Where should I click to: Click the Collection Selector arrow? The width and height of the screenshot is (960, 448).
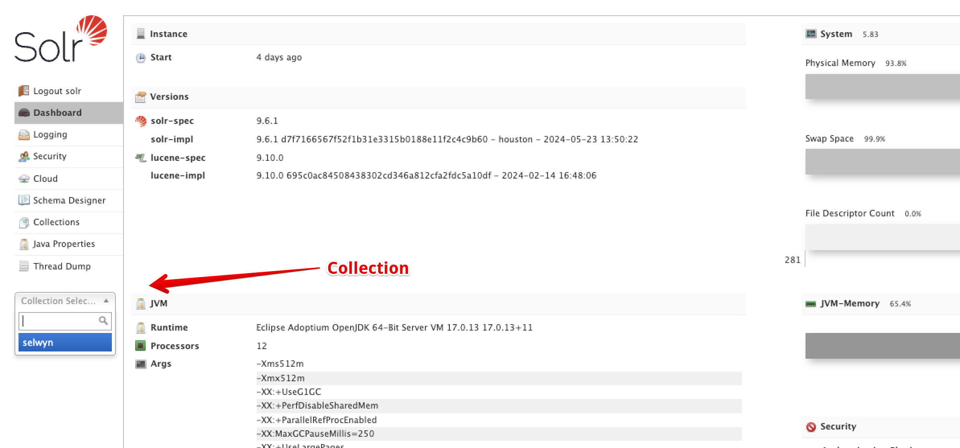(106, 301)
